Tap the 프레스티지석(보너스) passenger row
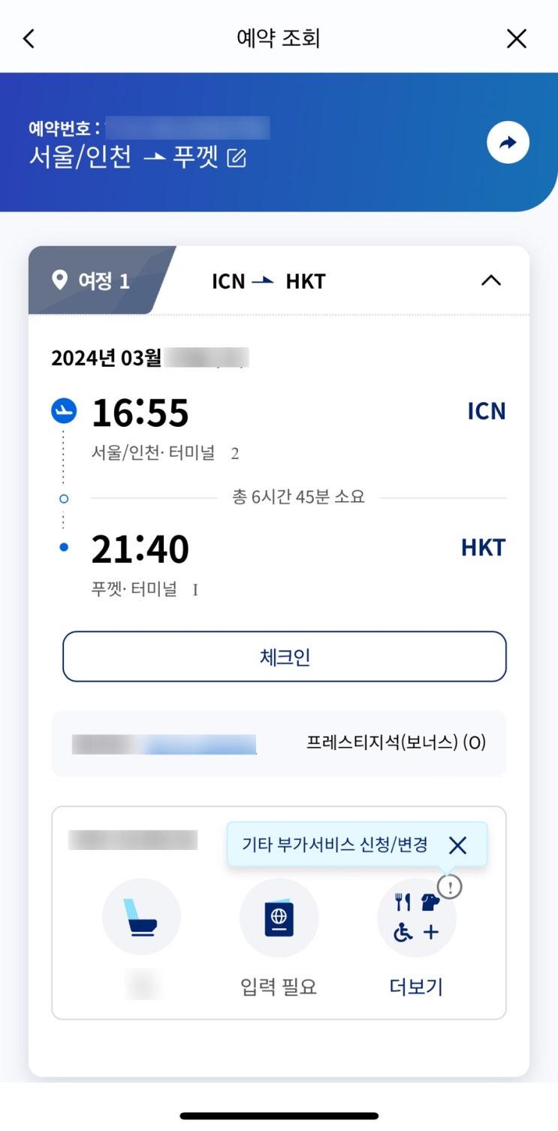The image size is (558, 1131). [279, 743]
